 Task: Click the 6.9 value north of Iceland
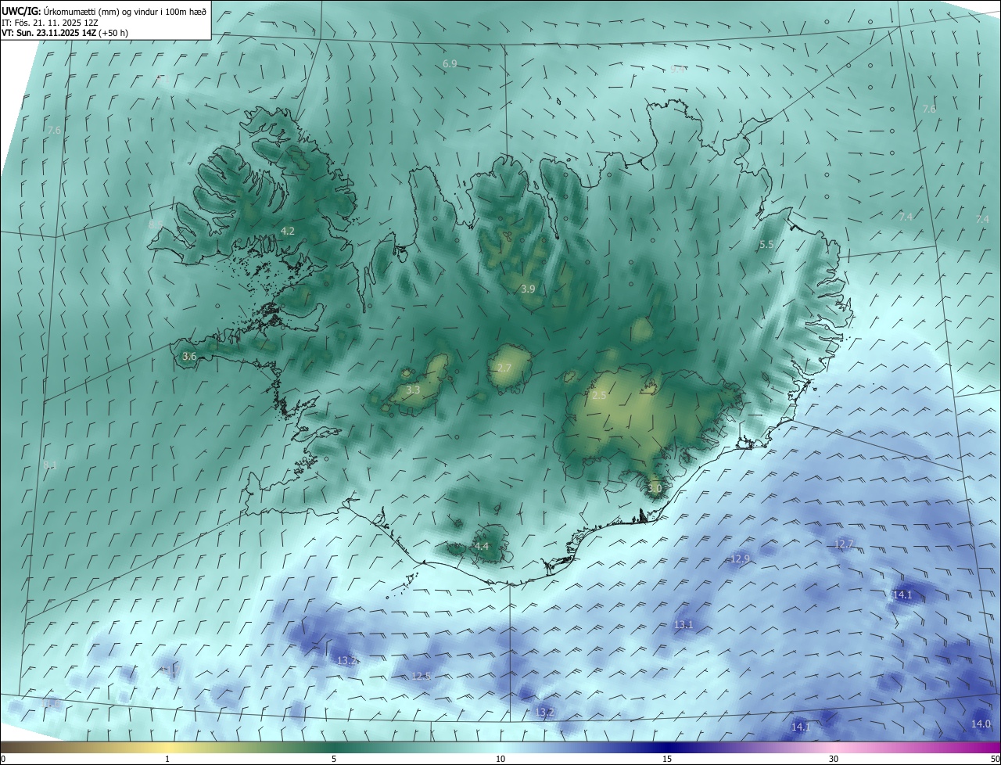pyautogui.click(x=450, y=63)
